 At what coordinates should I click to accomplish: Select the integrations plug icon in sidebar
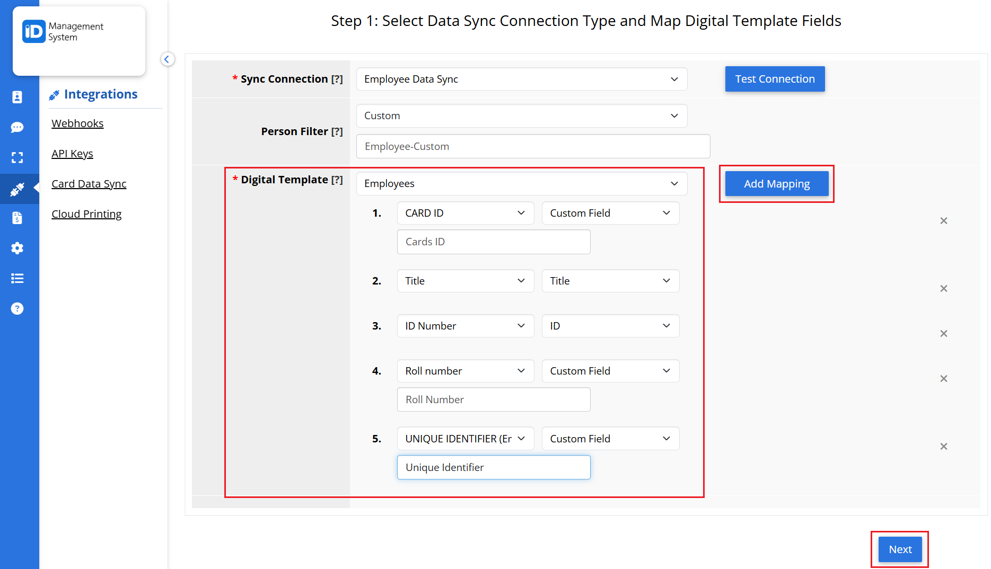tap(17, 189)
